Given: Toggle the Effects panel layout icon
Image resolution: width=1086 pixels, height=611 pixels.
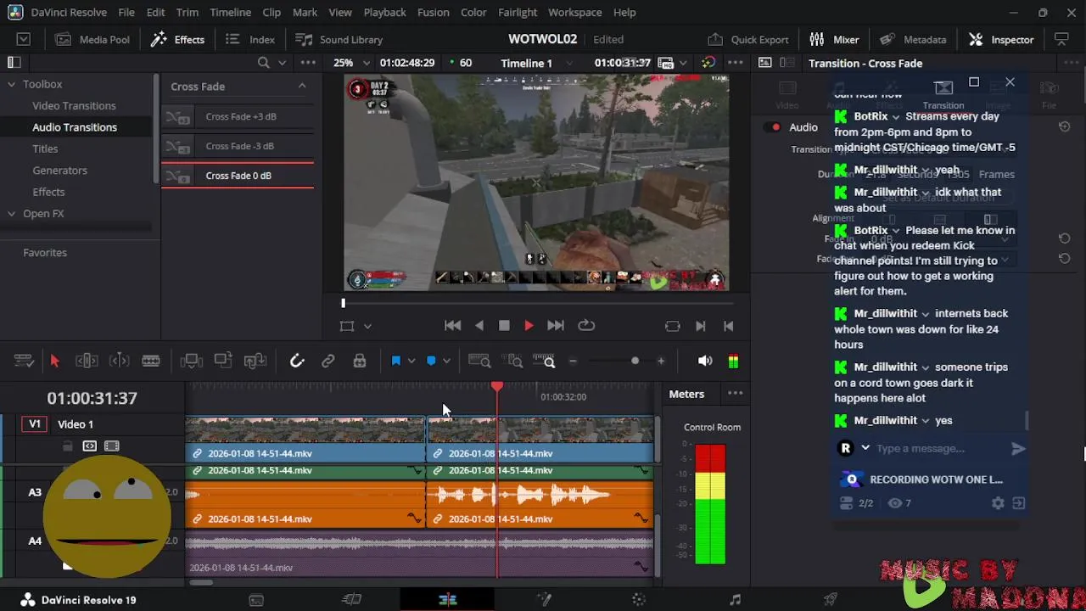Looking at the screenshot, I should click(14, 63).
